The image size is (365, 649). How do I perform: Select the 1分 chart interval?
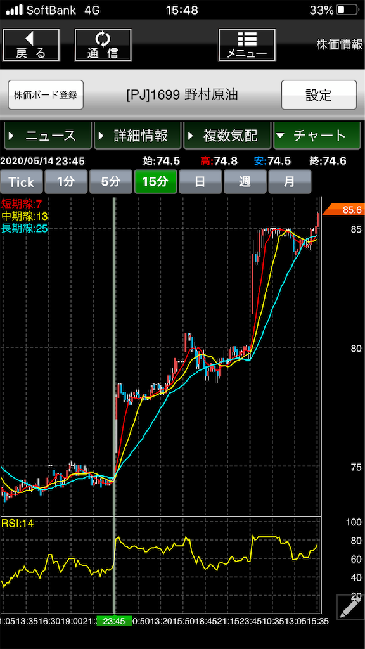[x=66, y=182]
